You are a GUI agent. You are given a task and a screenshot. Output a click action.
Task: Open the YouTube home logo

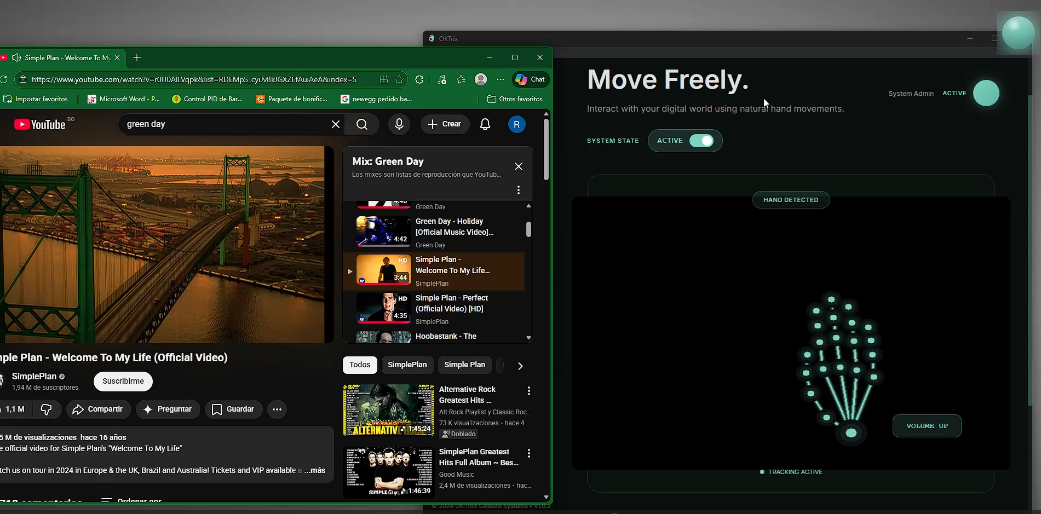[x=39, y=125]
